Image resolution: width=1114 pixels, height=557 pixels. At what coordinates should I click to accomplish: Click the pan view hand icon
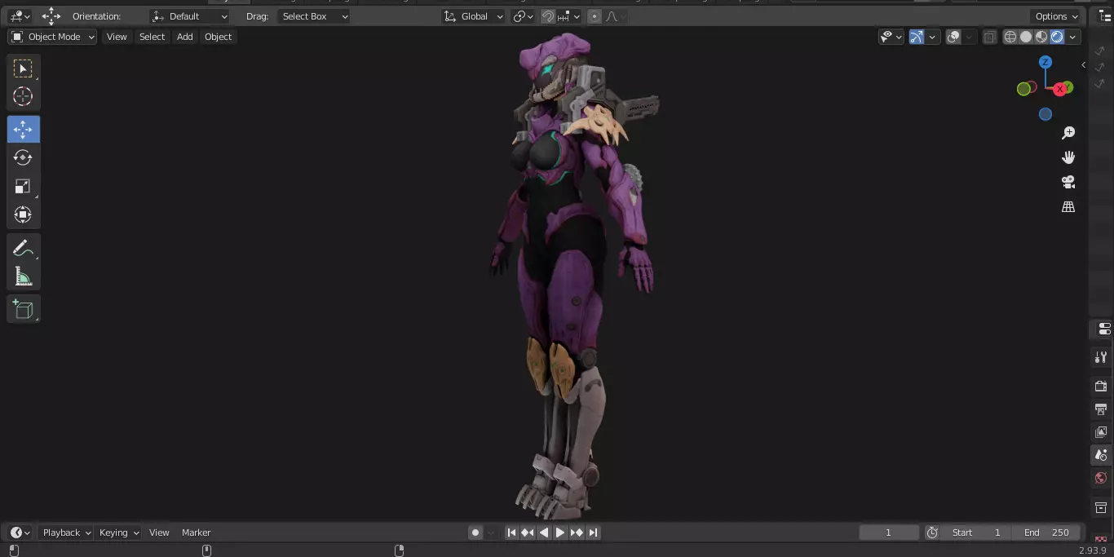1068,157
